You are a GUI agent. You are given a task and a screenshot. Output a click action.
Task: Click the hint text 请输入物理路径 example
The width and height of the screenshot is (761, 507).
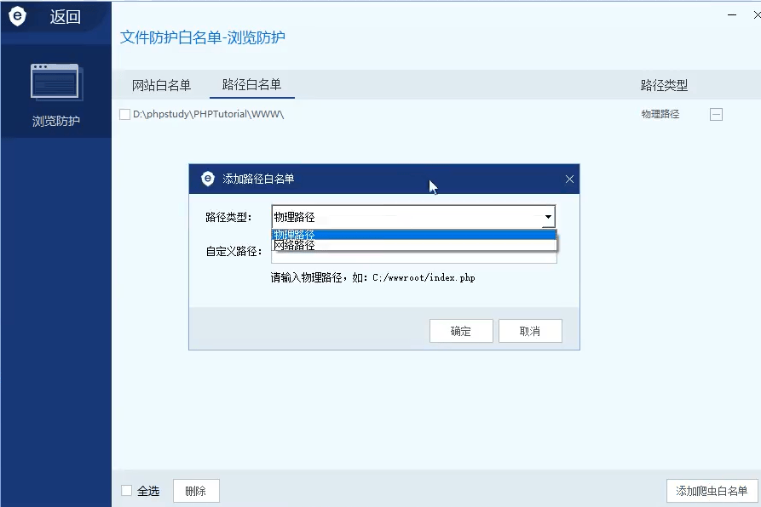click(372, 277)
